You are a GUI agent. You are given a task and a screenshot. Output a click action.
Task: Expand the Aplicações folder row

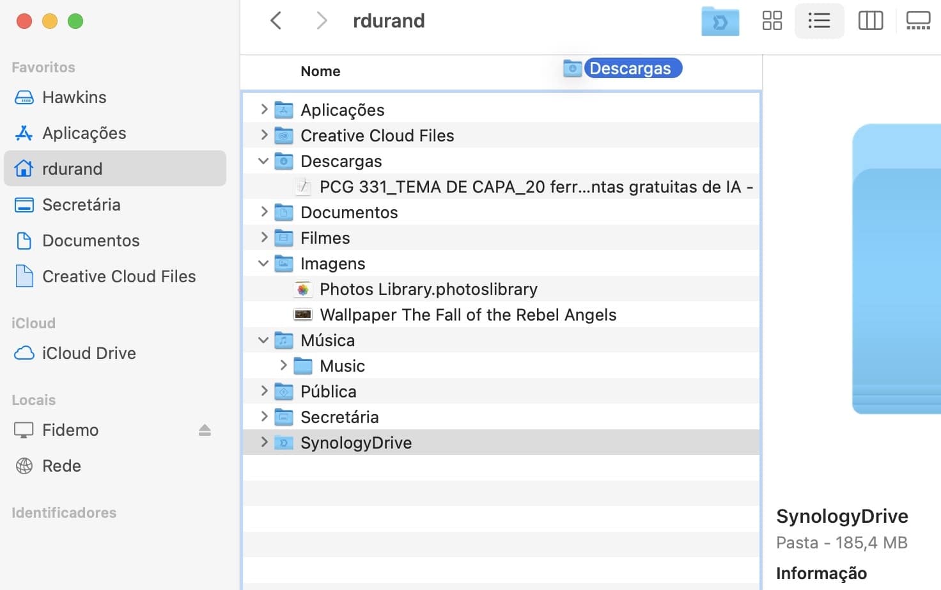[264, 109]
